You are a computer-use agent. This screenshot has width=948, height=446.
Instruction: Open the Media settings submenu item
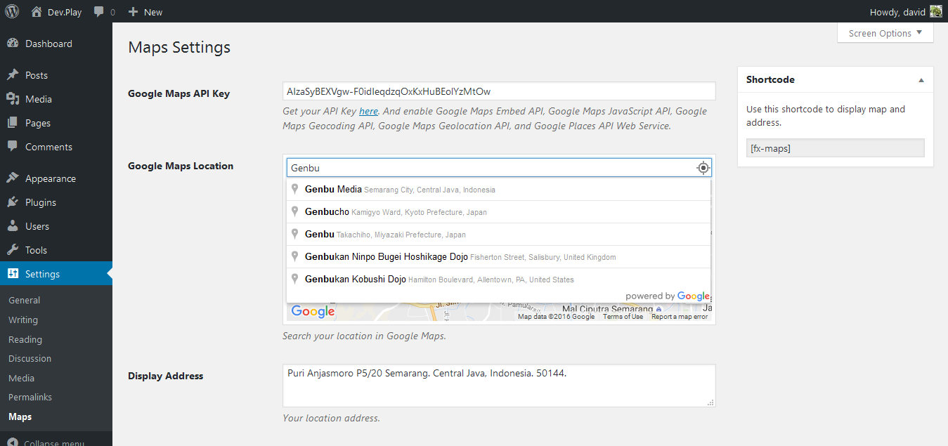click(x=21, y=378)
